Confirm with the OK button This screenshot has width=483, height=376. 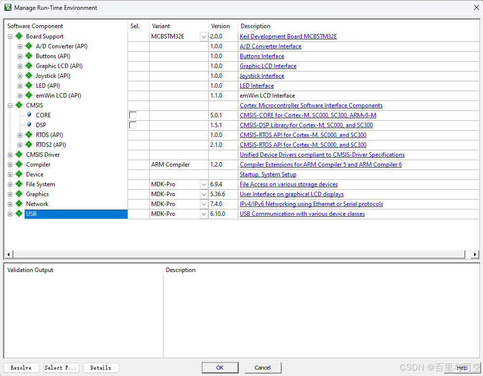click(x=220, y=368)
